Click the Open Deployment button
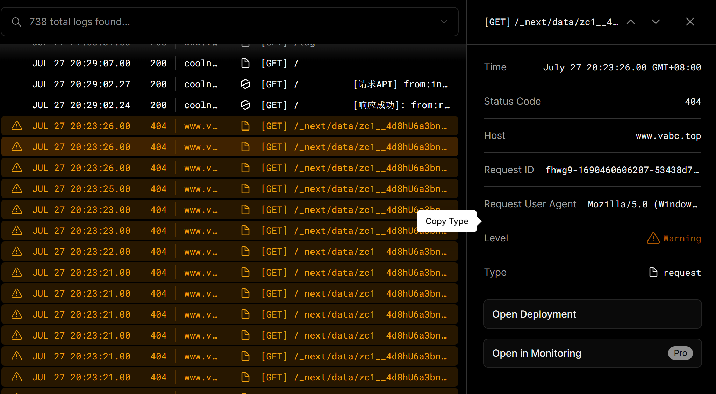 (592, 314)
